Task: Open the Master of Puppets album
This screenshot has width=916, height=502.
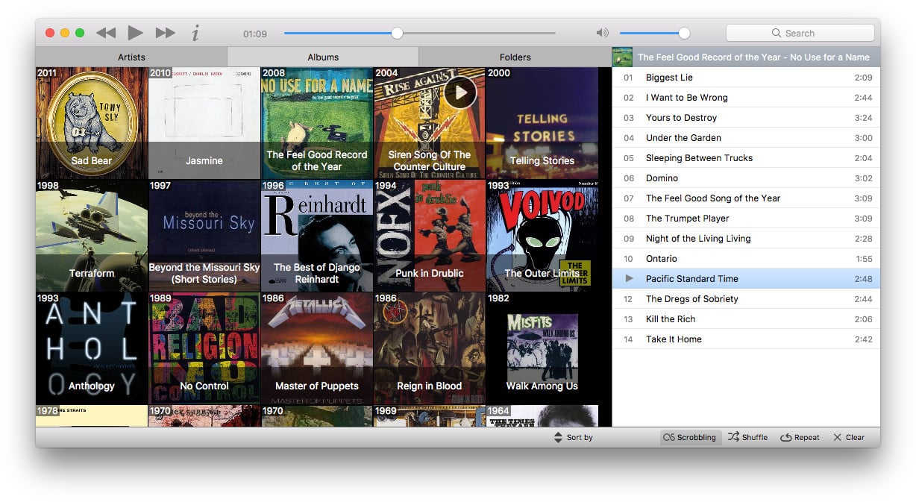Action: [317, 348]
